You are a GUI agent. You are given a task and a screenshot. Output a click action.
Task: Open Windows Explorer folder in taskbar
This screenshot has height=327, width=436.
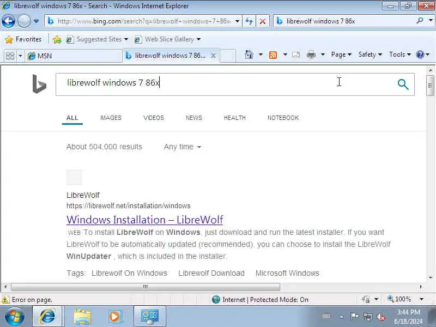pos(82,317)
